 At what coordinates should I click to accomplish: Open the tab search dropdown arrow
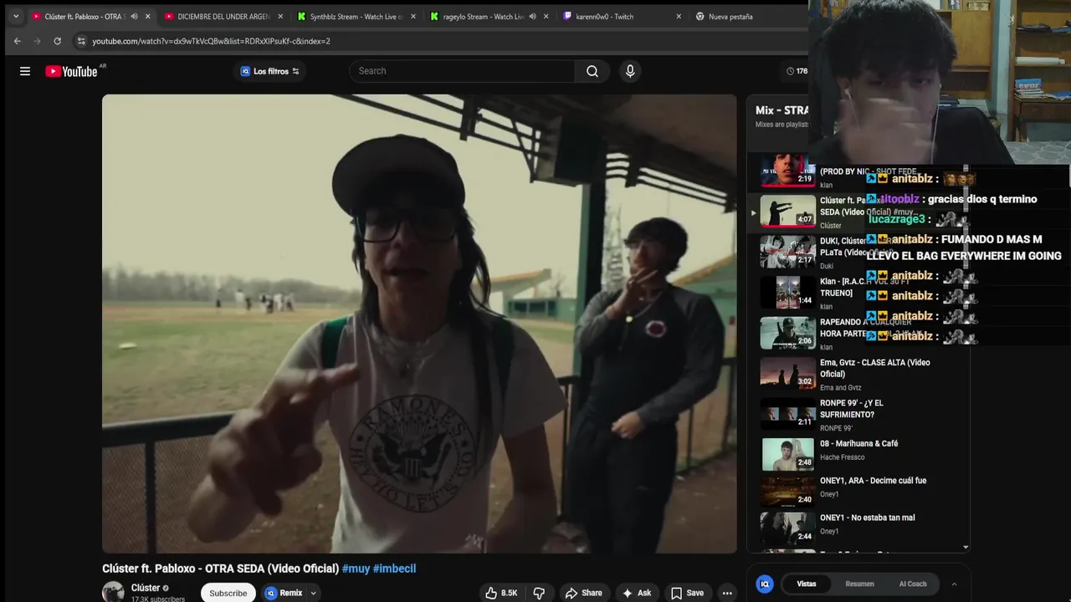click(15, 17)
